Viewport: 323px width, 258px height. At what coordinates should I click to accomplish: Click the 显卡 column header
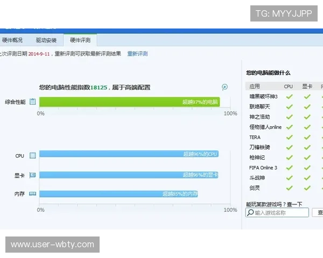tap(307, 87)
